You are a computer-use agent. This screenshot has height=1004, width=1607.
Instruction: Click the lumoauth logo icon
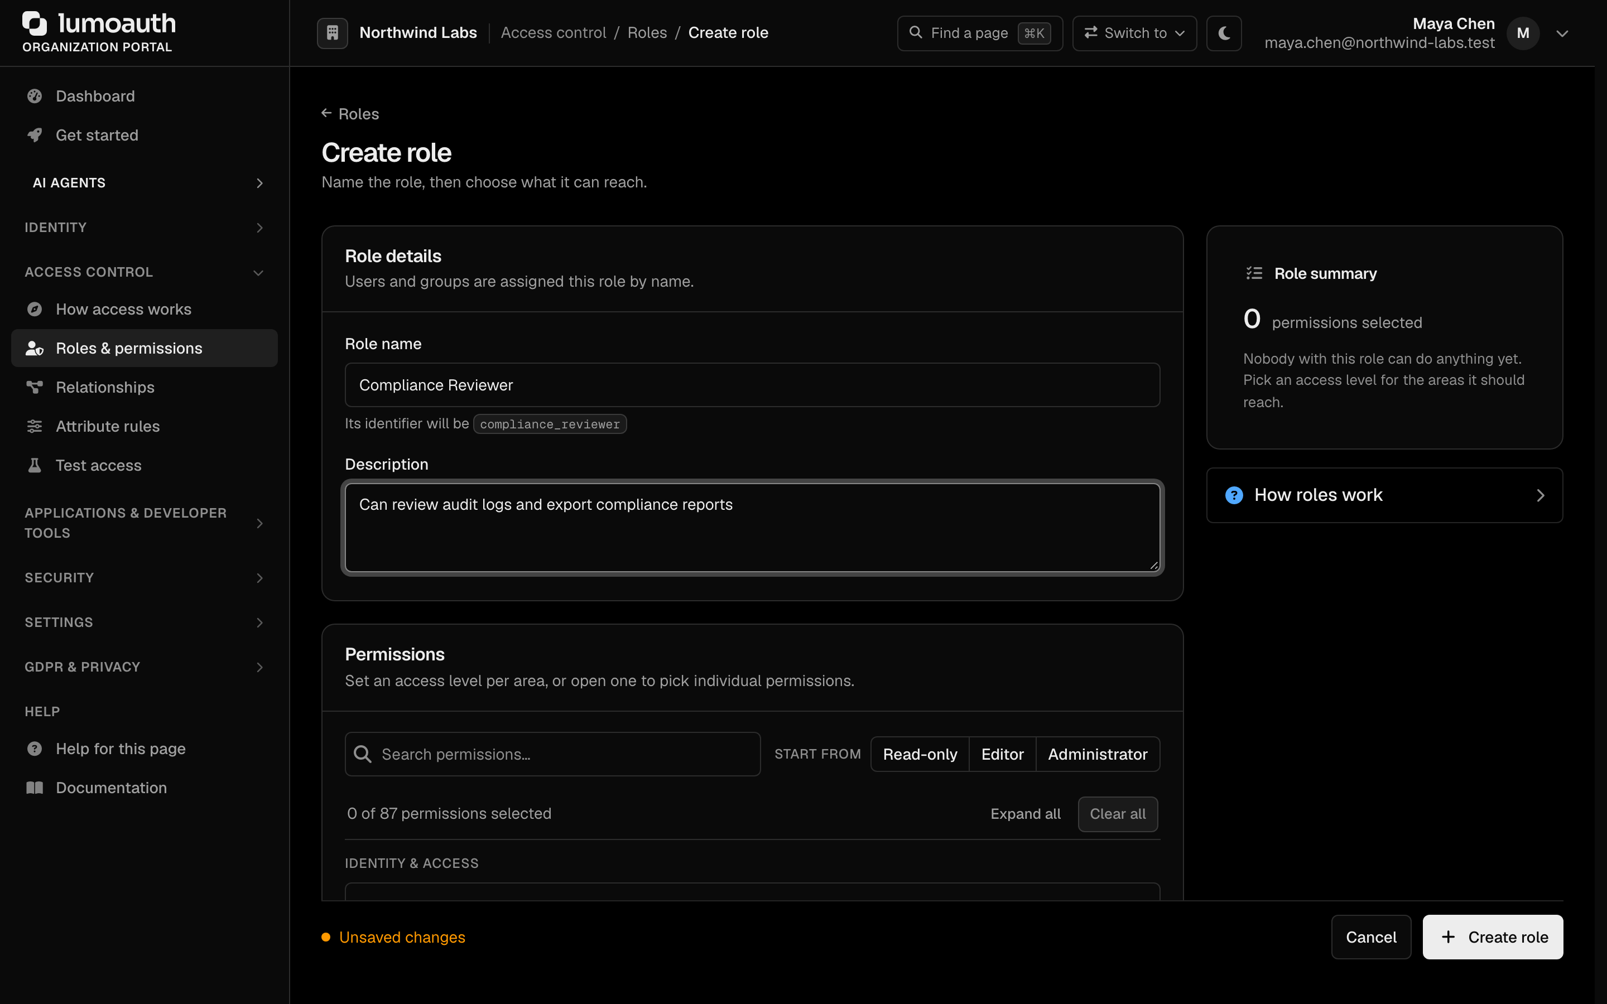35,23
